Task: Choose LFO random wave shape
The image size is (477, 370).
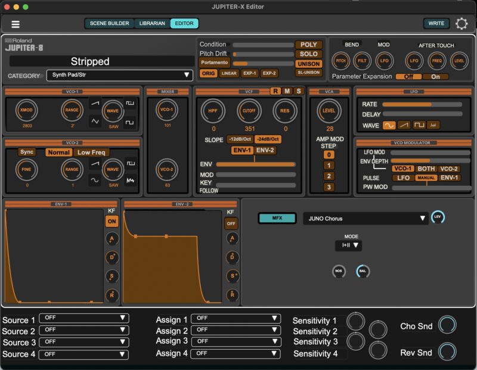Action: pos(433,125)
